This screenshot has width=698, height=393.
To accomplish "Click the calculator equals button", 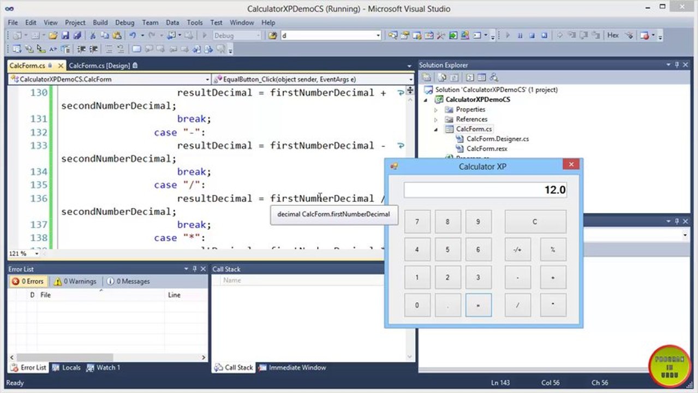I will point(478,305).
